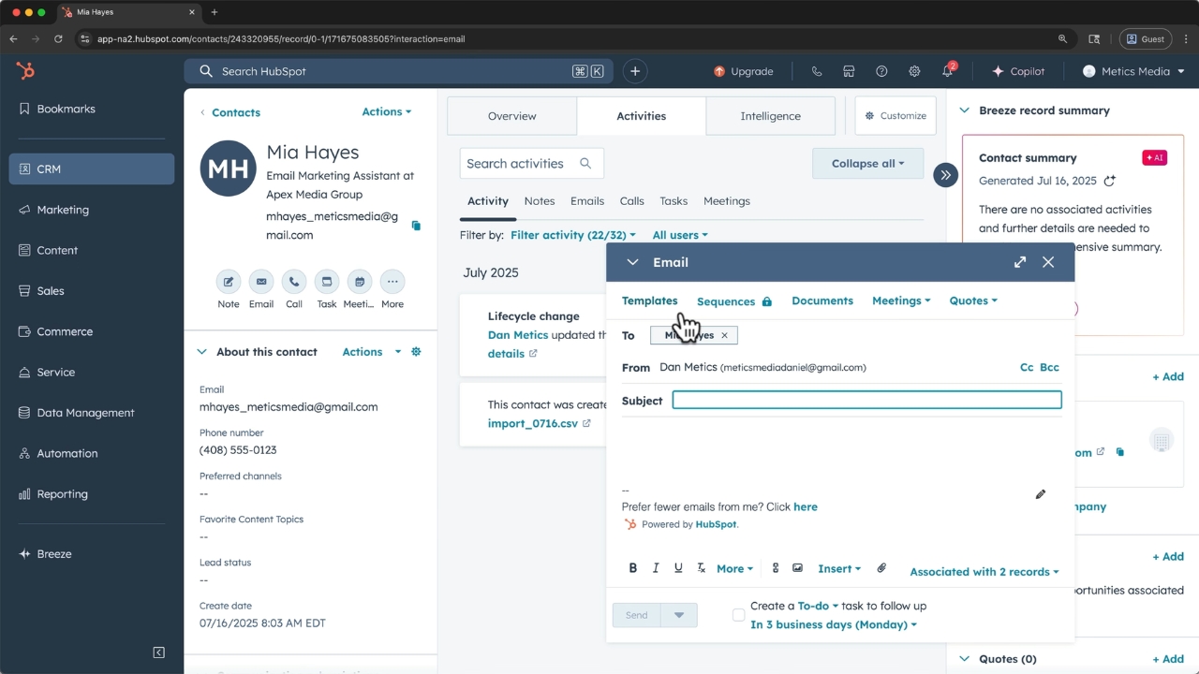Open Associated with 2 records dropdown
Image resolution: width=1199 pixels, height=674 pixels.
click(984, 572)
